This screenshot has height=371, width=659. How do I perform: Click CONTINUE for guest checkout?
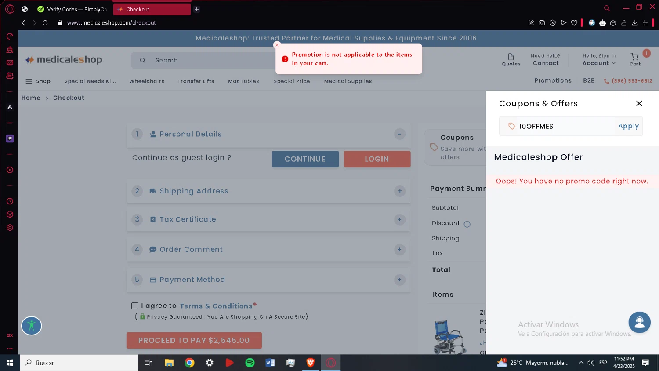click(x=305, y=159)
